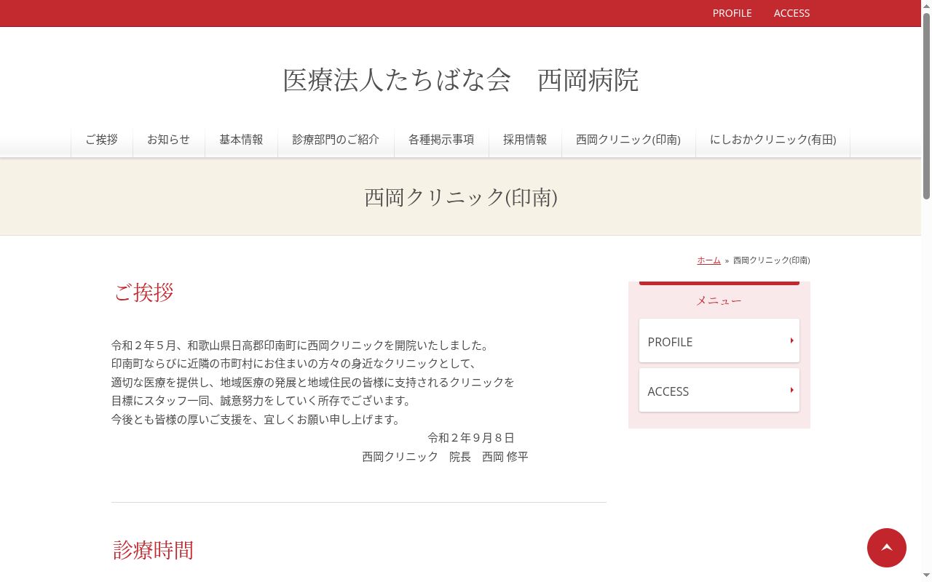This screenshot has width=932, height=582.
Task: Click the scroll-to-top arrow button
Action: pos(886,548)
